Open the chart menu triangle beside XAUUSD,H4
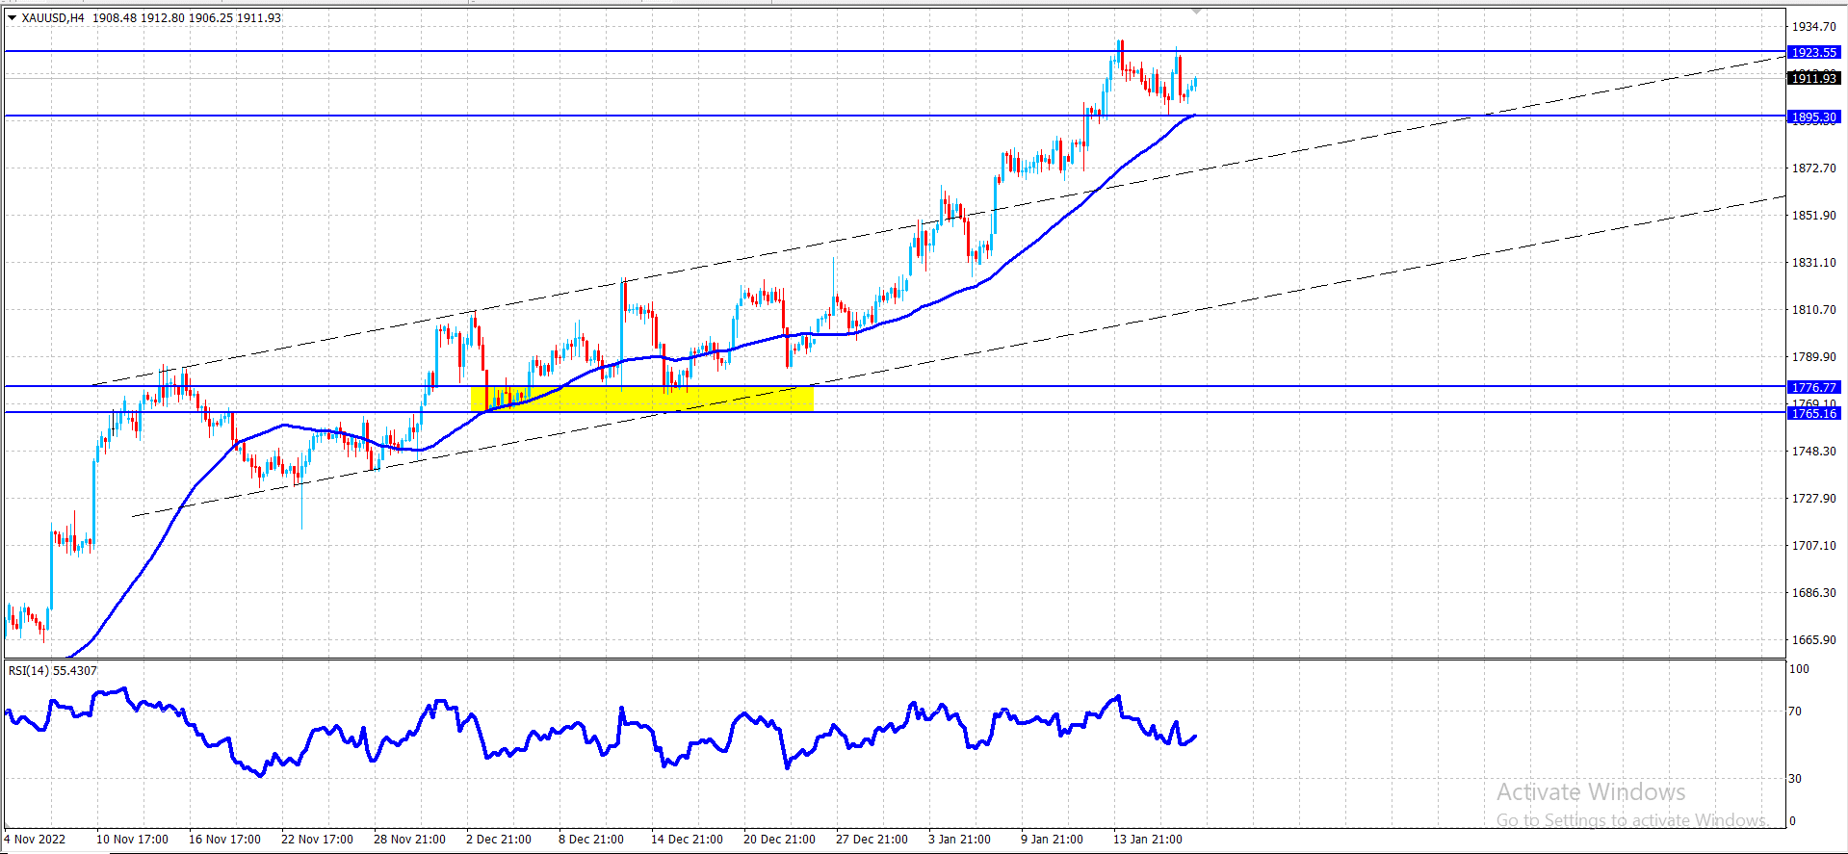 click(x=12, y=17)
